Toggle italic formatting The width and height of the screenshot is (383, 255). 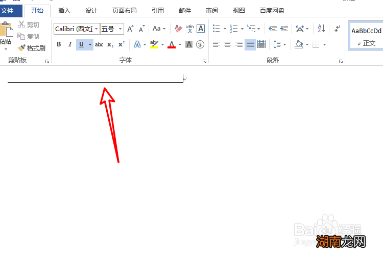[70, 44]
